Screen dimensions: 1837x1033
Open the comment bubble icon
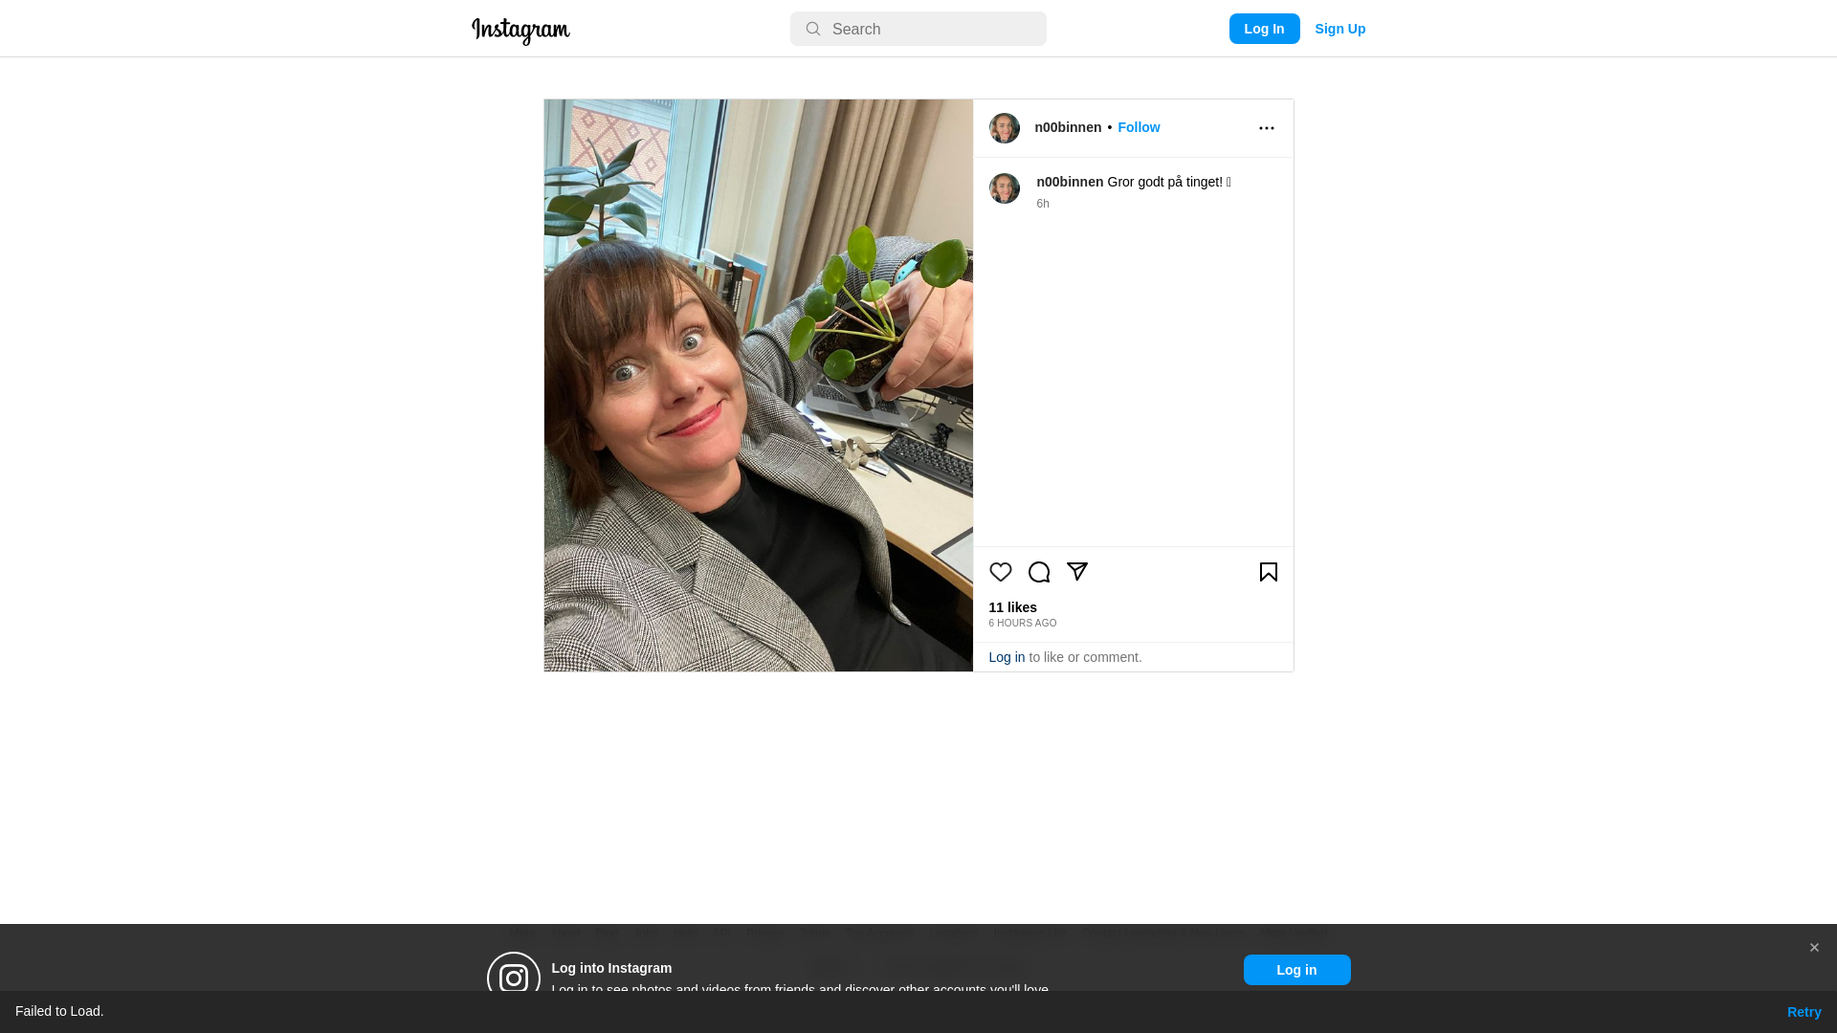[x=1039, y=572]
